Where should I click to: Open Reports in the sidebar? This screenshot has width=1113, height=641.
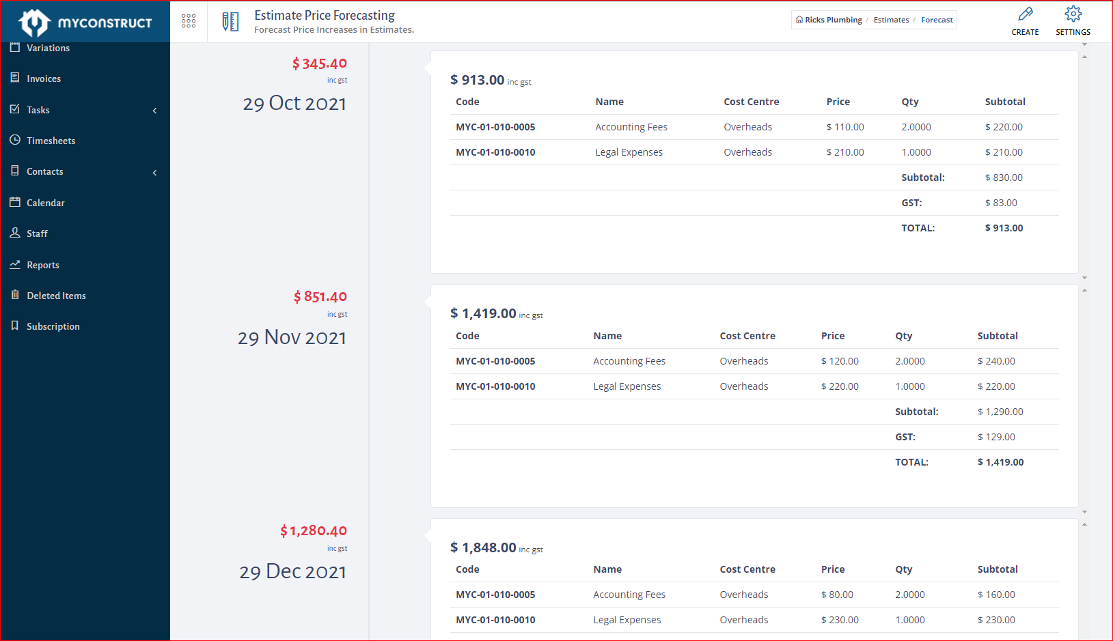[43, 265]
